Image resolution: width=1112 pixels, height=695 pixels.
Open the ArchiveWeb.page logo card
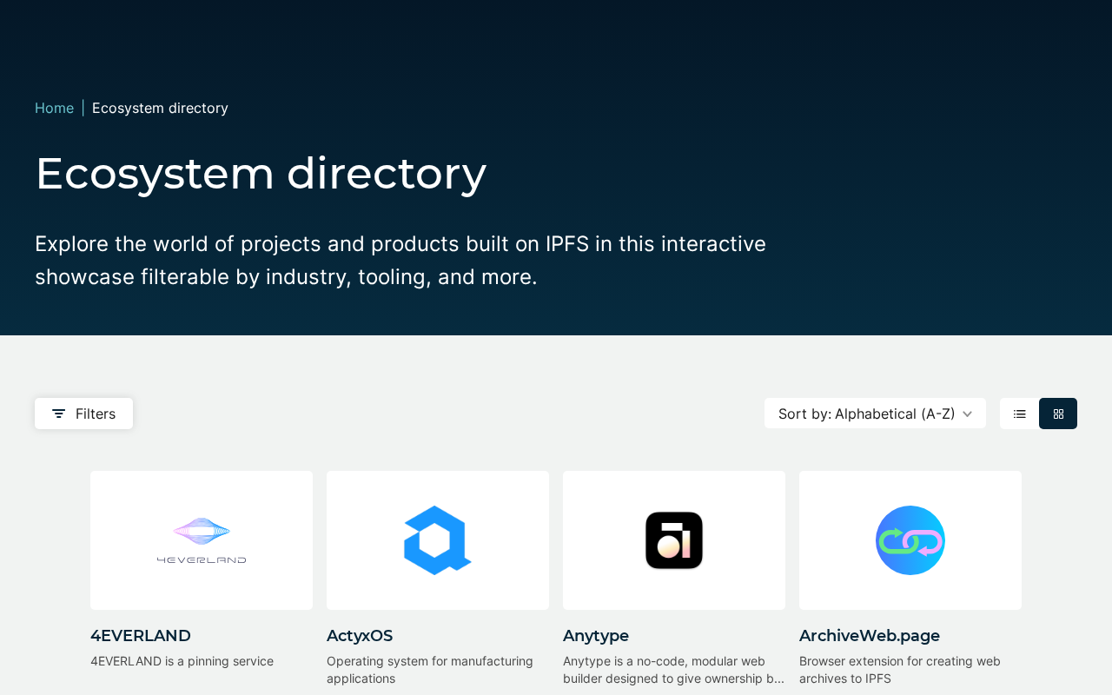pyautogui.click(x=910, y=540)
